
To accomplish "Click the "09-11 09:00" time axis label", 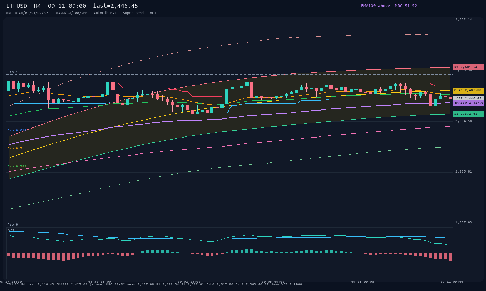I will [x=452, y=282].
